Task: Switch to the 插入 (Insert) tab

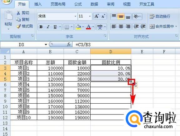Action: tap(38, 4)
